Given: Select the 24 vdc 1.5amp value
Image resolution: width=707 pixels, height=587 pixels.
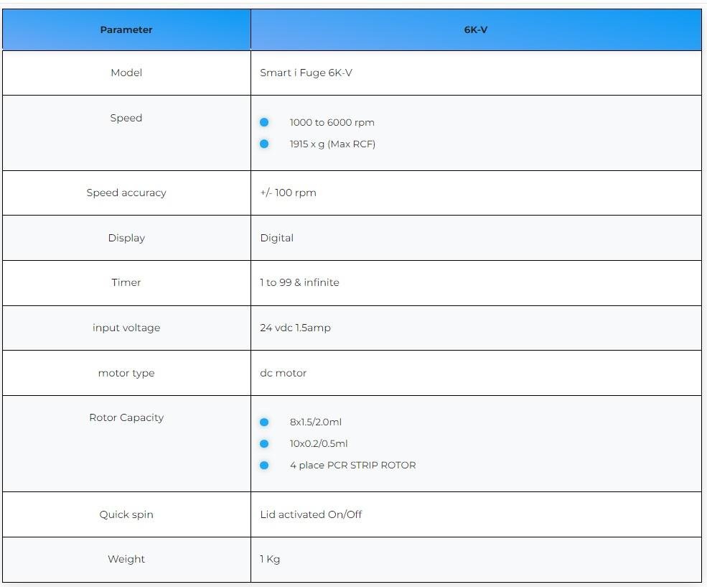Looking at the screenshot, I should point(295,328).
